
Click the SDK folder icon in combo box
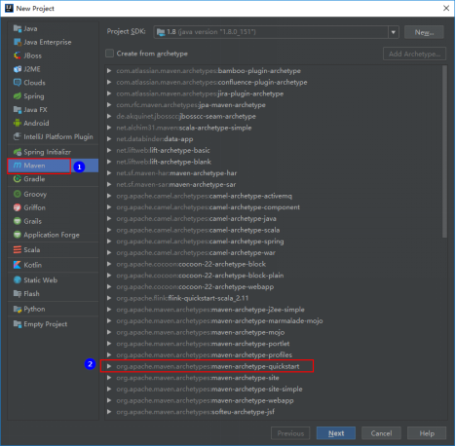[161, 32]
